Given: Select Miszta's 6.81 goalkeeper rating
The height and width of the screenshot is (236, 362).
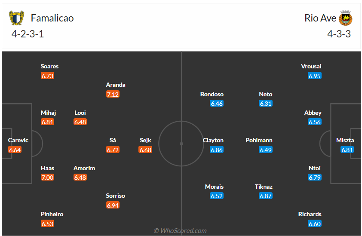Looking at the screenshot, I should (347, 150).
